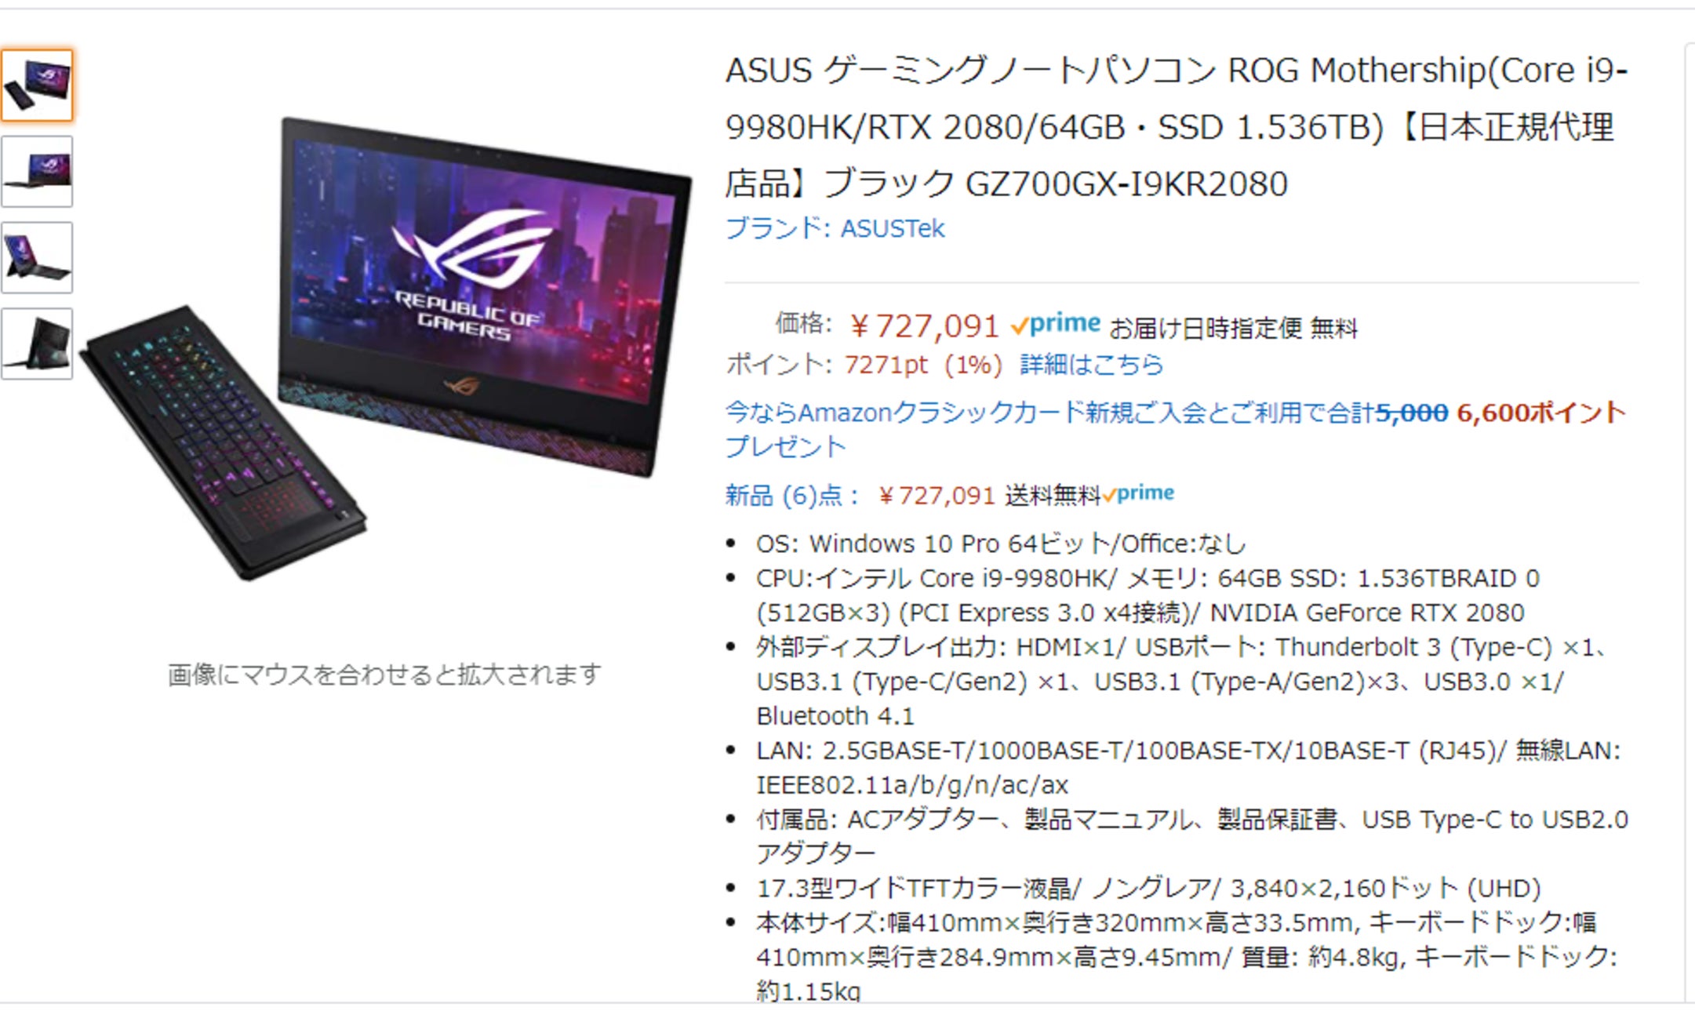This screenshot has width=1695, height=1011.
Task: Click the 画像にマウスを合わせると拡大されます caption
Action: tap(384, 675)
